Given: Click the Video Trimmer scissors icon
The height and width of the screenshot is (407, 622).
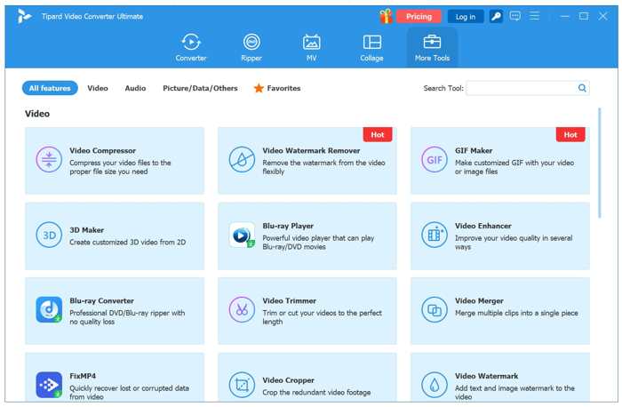Looking at the screenshot, I should pyautogui.click(x=242, y=310).
